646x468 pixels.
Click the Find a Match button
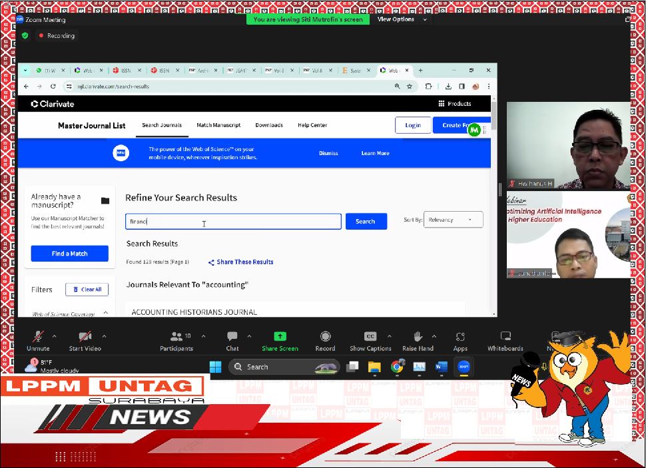70,254
